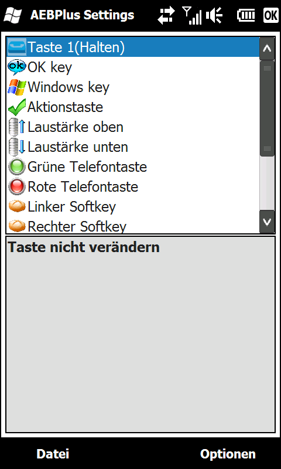Viewport: 281px width, 469px height.
Task: Select the Rechter Softkey list entry
Action: [x=133, y=226]
